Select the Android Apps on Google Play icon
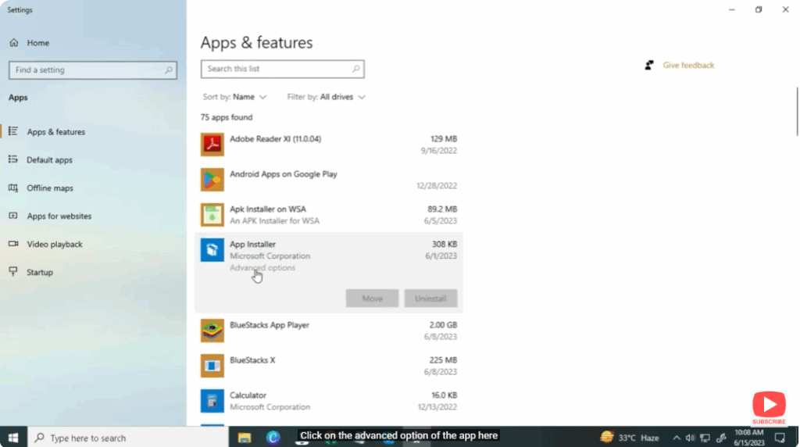The height and width of the screenshot is (447, 800). (212, 180)
